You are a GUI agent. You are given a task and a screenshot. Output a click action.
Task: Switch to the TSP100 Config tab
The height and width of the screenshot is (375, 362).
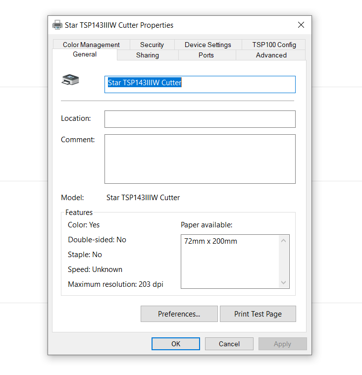click(274, 45)
